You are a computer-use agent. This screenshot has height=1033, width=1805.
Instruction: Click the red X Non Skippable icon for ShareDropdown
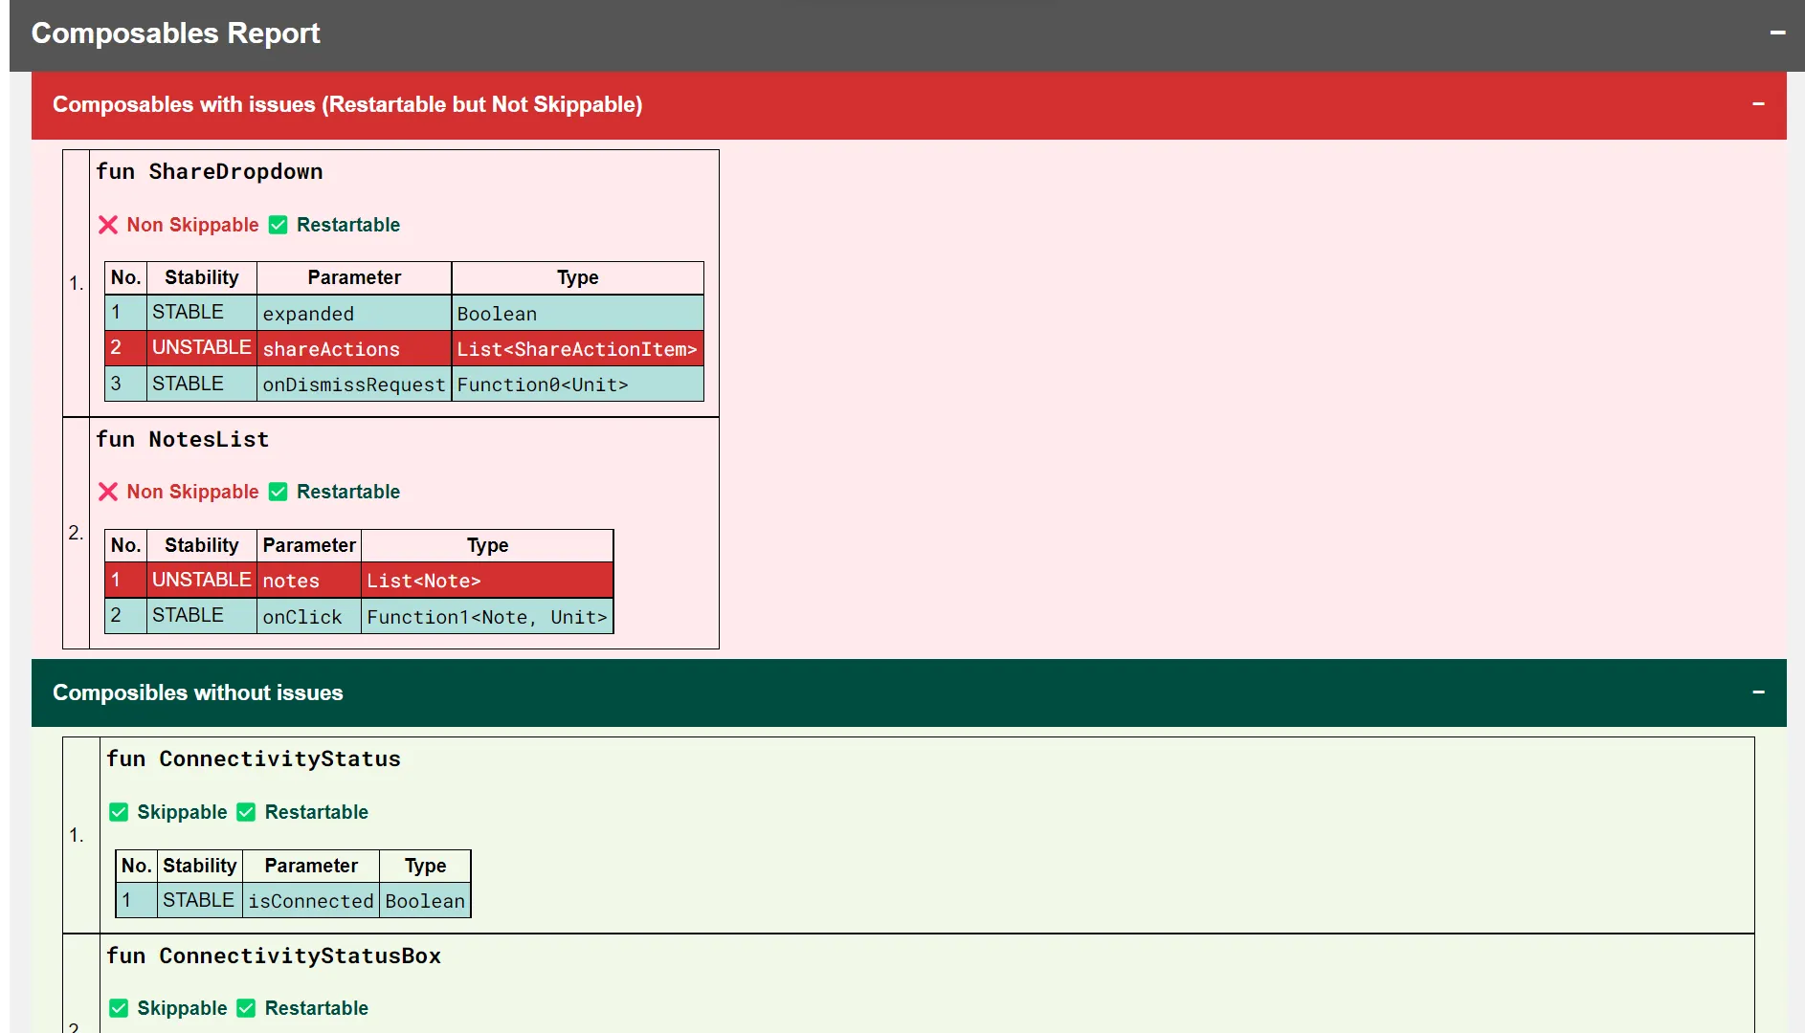[x=108, y=225]
